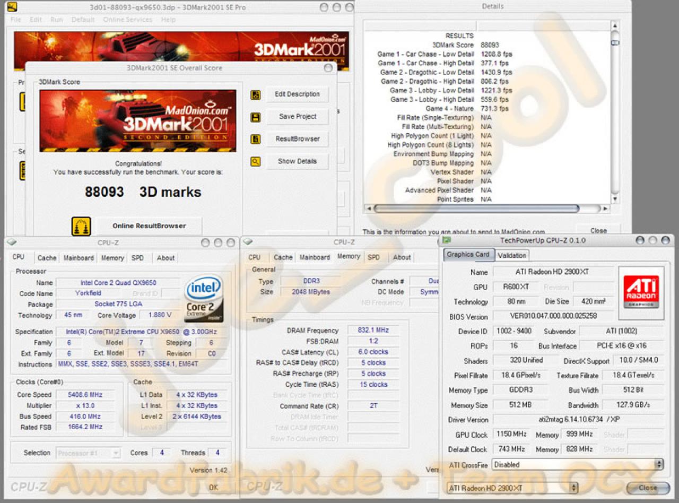Image resolution: width=679 pixels, height=503 pixels.
Task: Click the Details horizontal scrollbar right arrow
Action: (x=606, y=209)
